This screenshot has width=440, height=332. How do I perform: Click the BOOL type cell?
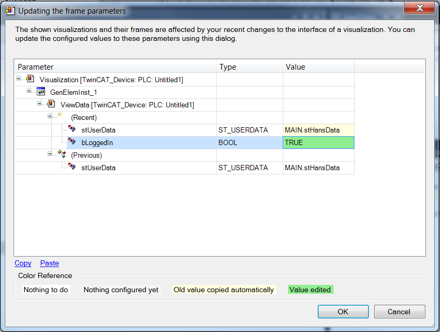[x=249, y=142]
